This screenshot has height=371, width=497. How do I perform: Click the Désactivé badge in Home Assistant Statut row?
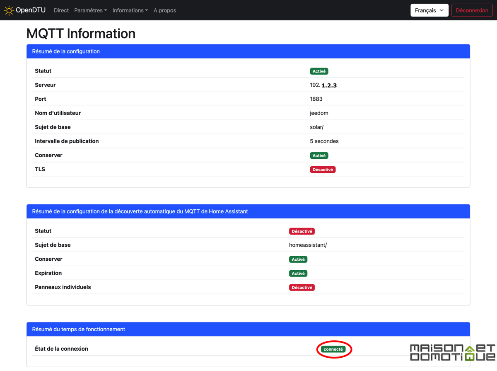(302, 231)
